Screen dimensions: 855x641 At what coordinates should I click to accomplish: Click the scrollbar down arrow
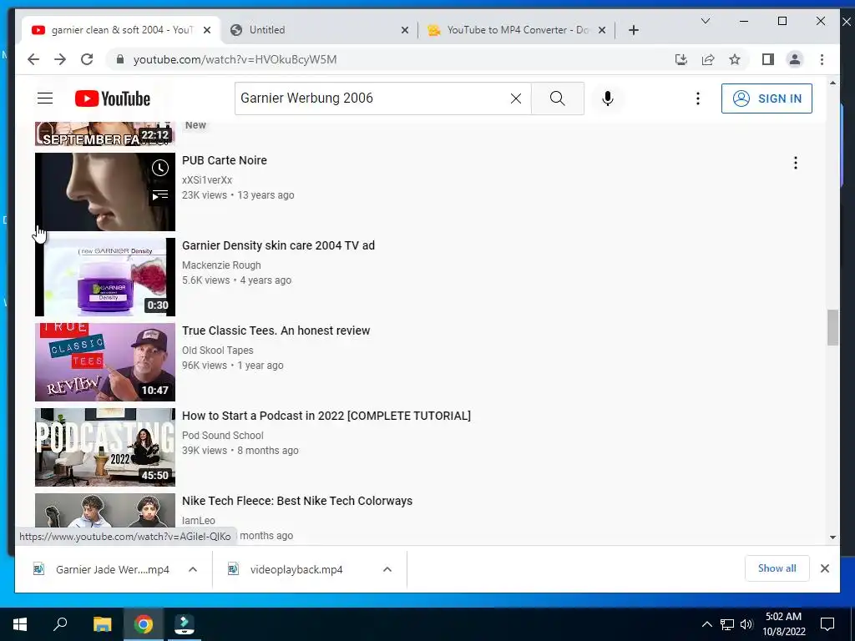click(x=832, y=537)
